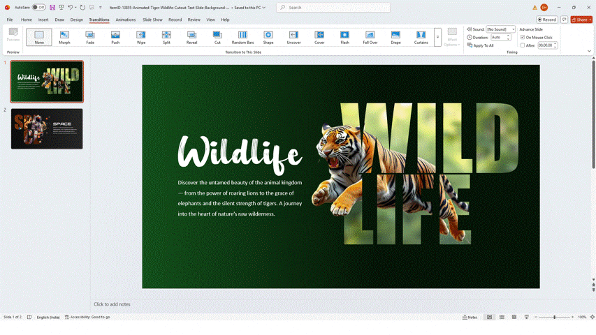Apply the Uncover transition
Screen dimensions: 596x335
[294, 37]
